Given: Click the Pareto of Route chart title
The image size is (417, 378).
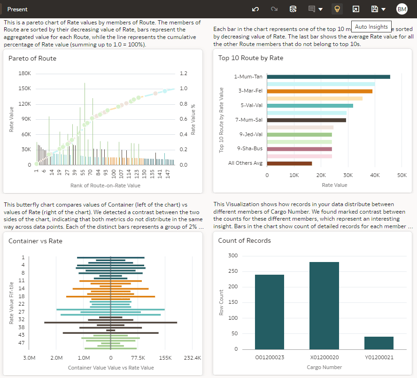Looking at the screenshot, I should pyautogui.click(x=32, y=58).
